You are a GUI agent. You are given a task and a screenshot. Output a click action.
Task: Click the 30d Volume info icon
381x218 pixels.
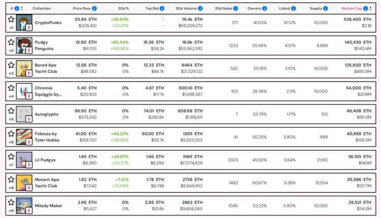click(x=200, y=9)
